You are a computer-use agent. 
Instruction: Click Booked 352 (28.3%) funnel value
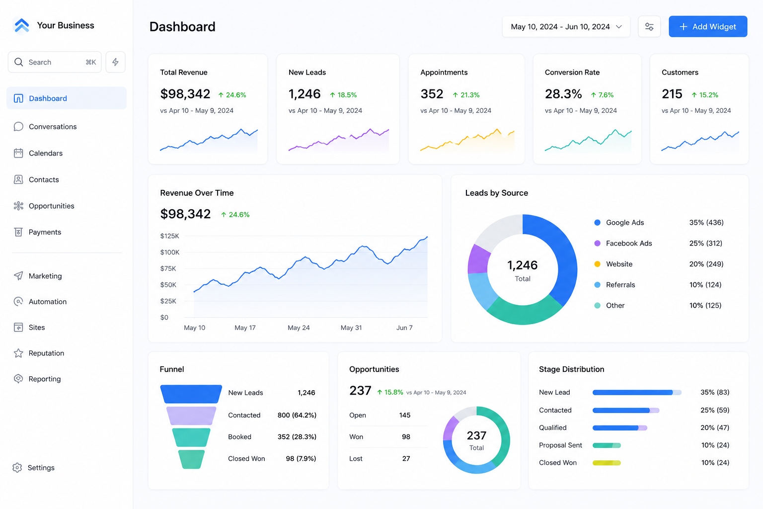point(297,437)
